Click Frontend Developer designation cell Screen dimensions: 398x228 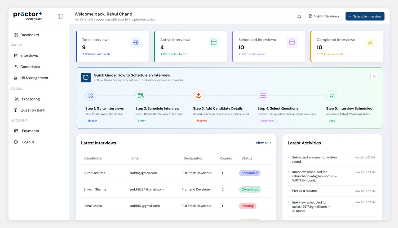pyautogui.click(x=196, y=190)
